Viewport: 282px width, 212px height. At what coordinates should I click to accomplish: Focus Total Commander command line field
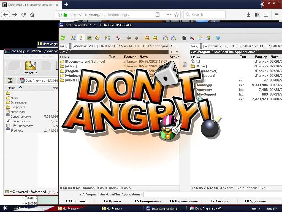[x=213, y=194]
